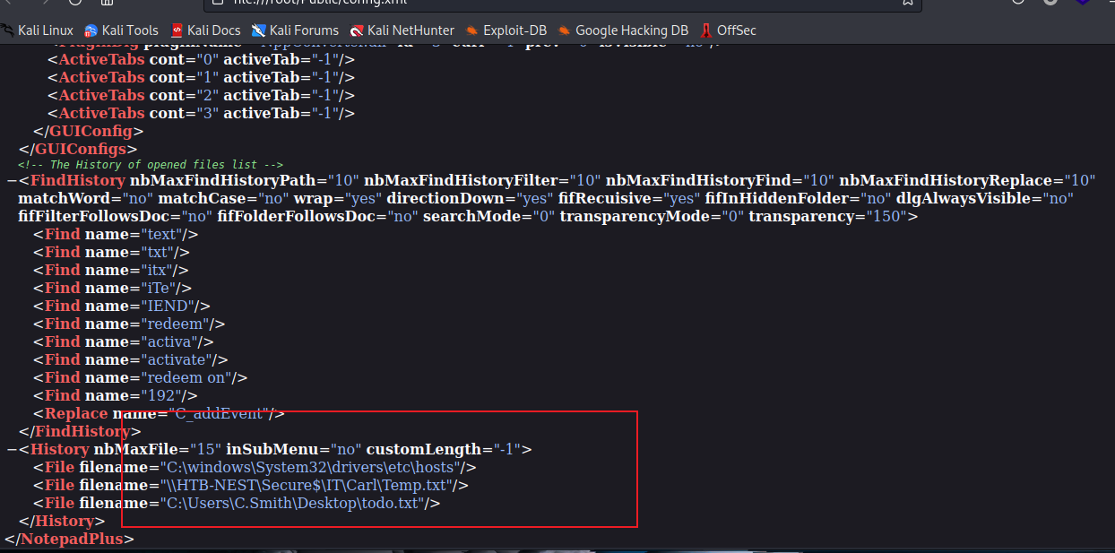The width and height of the screenshot is (1115, 553).
Task: Click the matchCase="no" attribute
Action: point(224,198)
